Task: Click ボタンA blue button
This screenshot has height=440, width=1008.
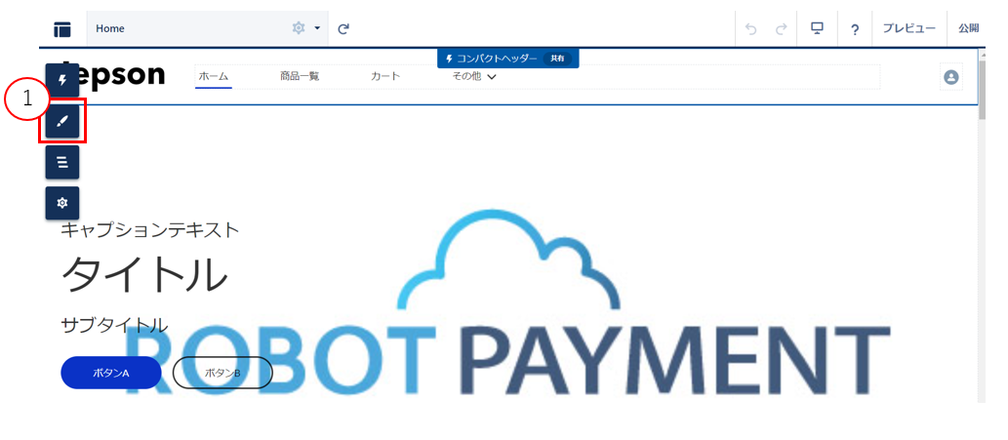Action: 111,373
